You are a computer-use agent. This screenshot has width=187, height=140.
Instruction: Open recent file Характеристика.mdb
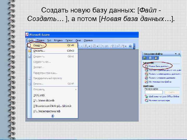tap(52, 111)
